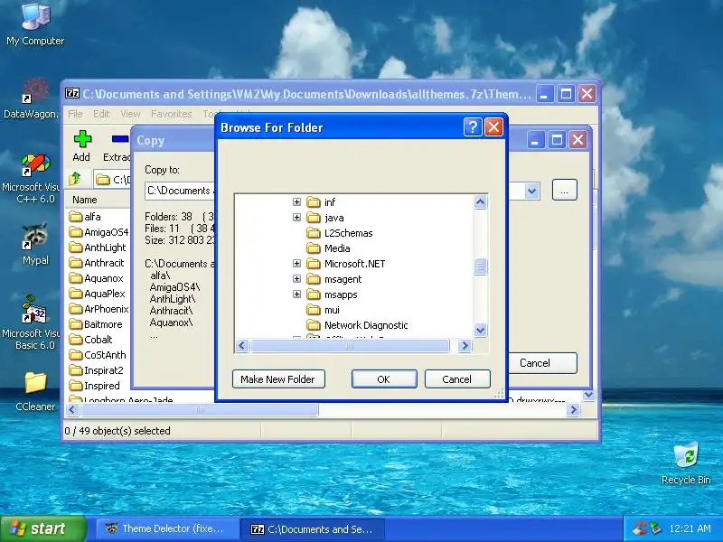The image size is (723, 542).
Task: Select the msapps folder
Action: [333, 294]
